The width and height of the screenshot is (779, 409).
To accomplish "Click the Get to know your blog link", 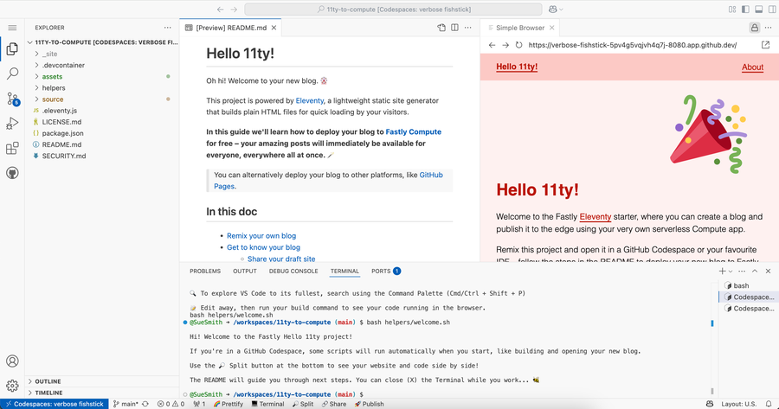I will tap(263, 247).
